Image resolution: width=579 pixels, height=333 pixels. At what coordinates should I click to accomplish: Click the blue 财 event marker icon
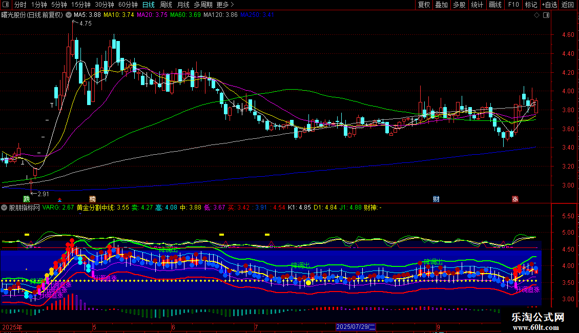click(436, 199)
